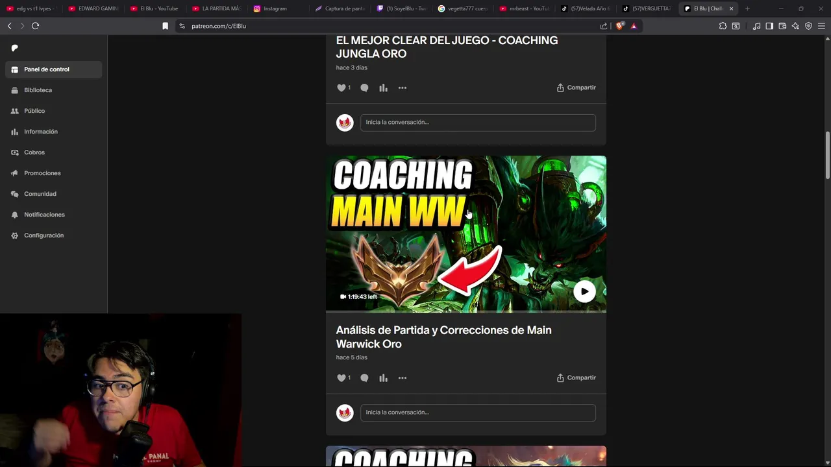
Task: Go back in browser
Action: click(x=9, y=26)
